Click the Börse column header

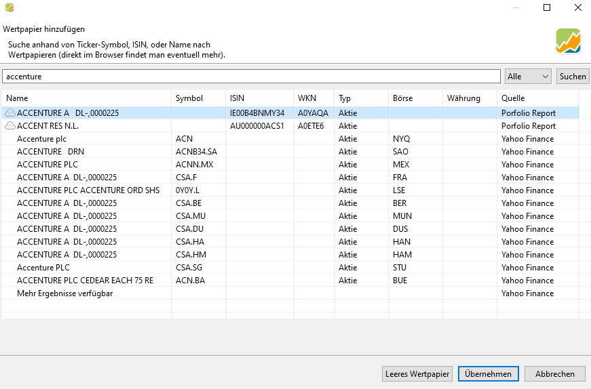415,98
